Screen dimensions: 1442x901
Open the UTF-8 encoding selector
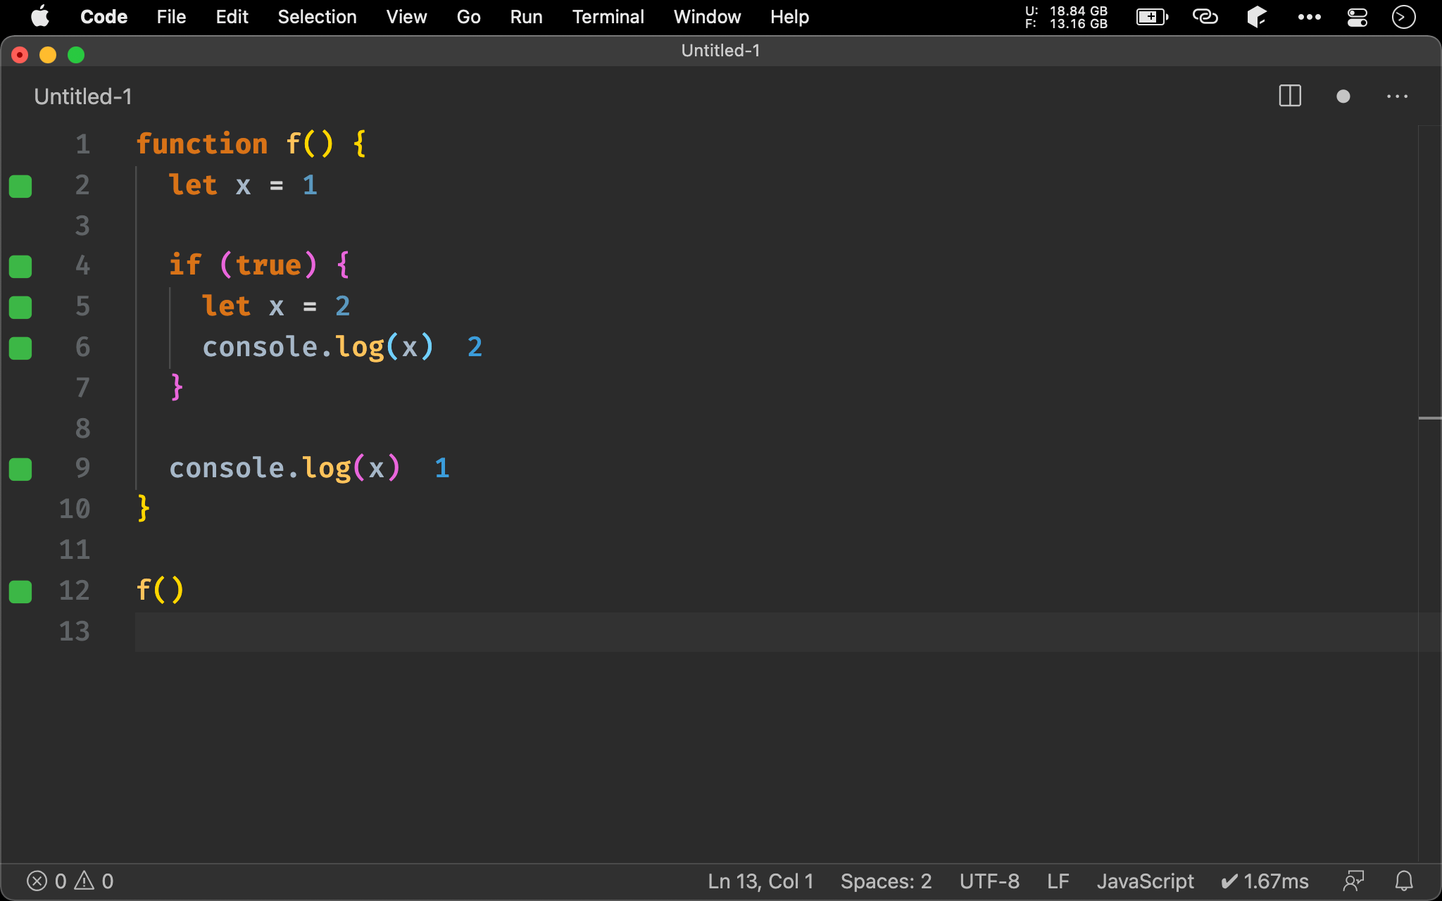pos(989,881)
